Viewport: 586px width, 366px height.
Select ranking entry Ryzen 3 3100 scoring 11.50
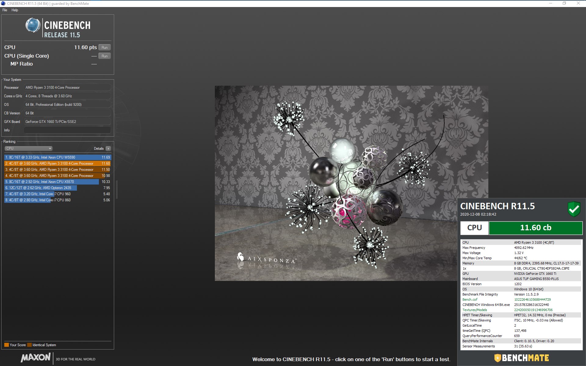pos(58,170)
